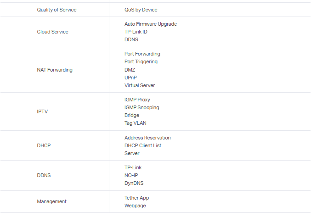Viewport: 311px width, 217px height.
Task: Select the IGMP Proxy entry
Action: click(x=137, y=100)
